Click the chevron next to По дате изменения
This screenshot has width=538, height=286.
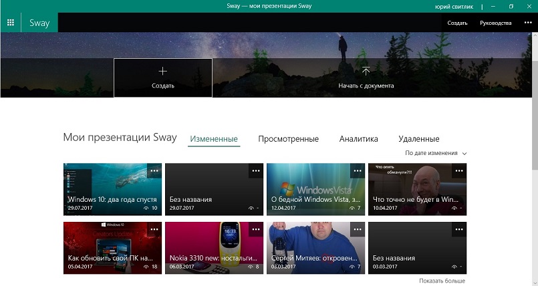(x=464, y=154)
